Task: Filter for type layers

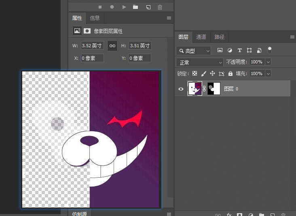Action: [239, 50]
